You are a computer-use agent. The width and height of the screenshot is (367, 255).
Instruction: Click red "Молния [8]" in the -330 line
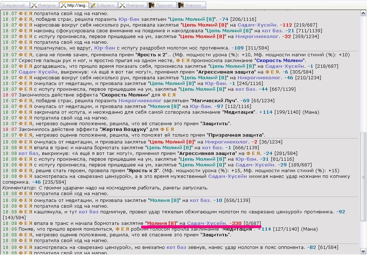(x=162, y=223)
